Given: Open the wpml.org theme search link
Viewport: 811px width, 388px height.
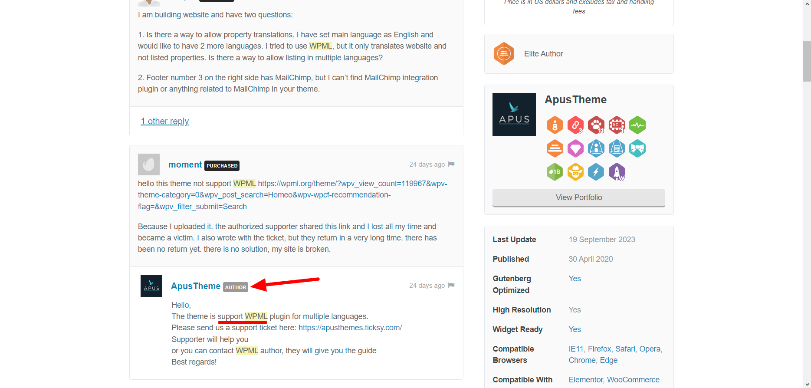Looking at the screenshot, I should pos(292,195).
